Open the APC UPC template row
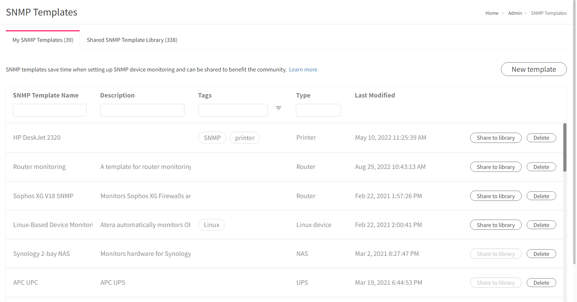The height and width of the screenshot is (302, 577). click(26, 283)
